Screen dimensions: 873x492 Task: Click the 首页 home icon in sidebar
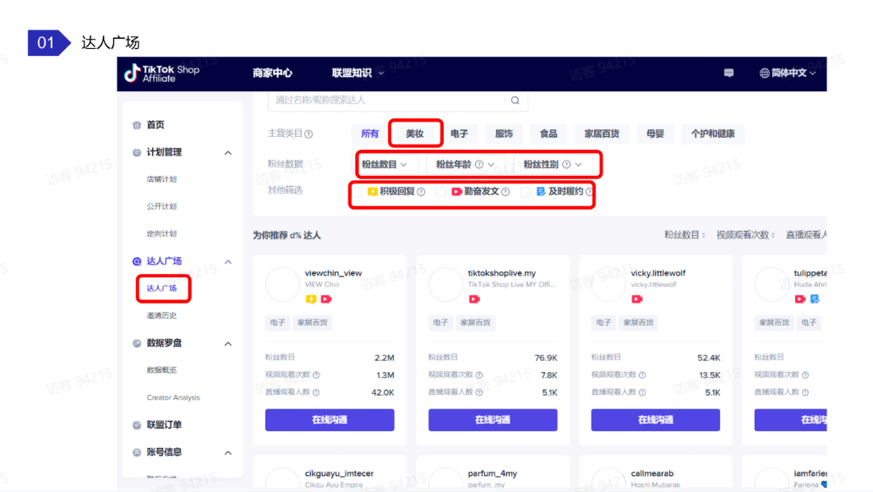click(137, 125)
